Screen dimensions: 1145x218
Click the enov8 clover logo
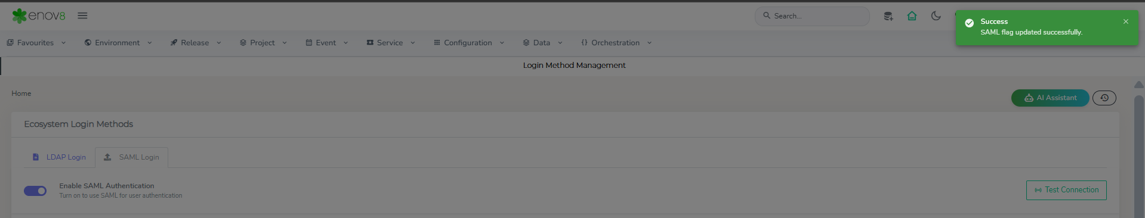[20, 15]
